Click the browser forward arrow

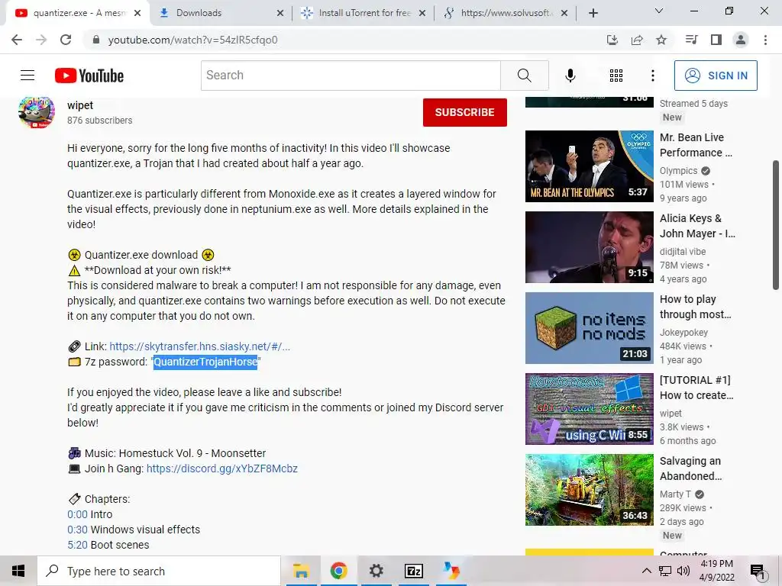(x=41, y=40)
